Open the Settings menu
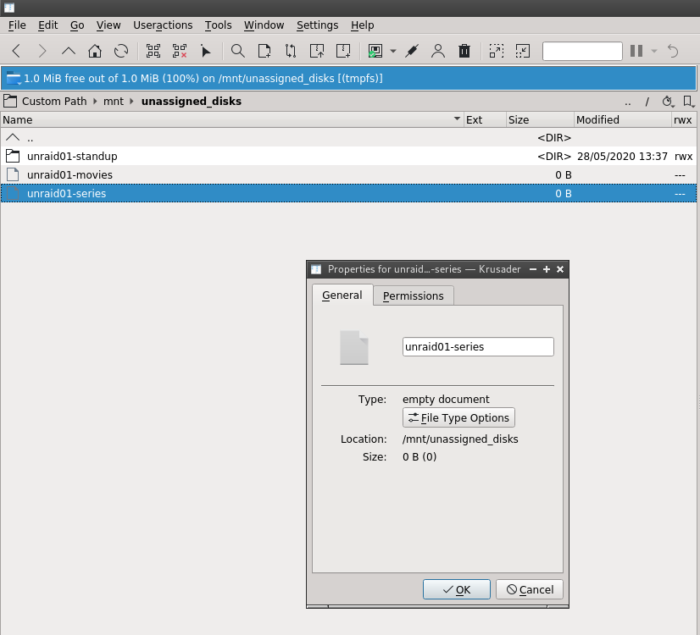This screenshot has width=700, height=635. [x=318, y=25]
